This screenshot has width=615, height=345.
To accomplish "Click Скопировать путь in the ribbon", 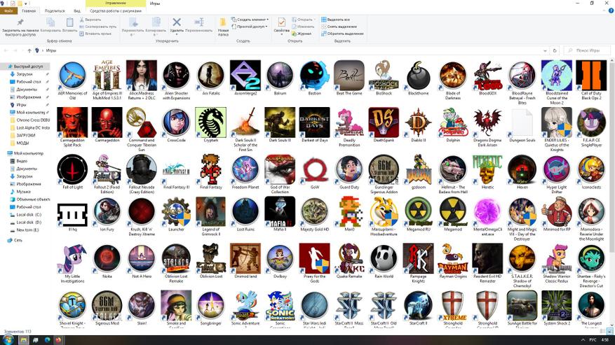I will point(97,26).
